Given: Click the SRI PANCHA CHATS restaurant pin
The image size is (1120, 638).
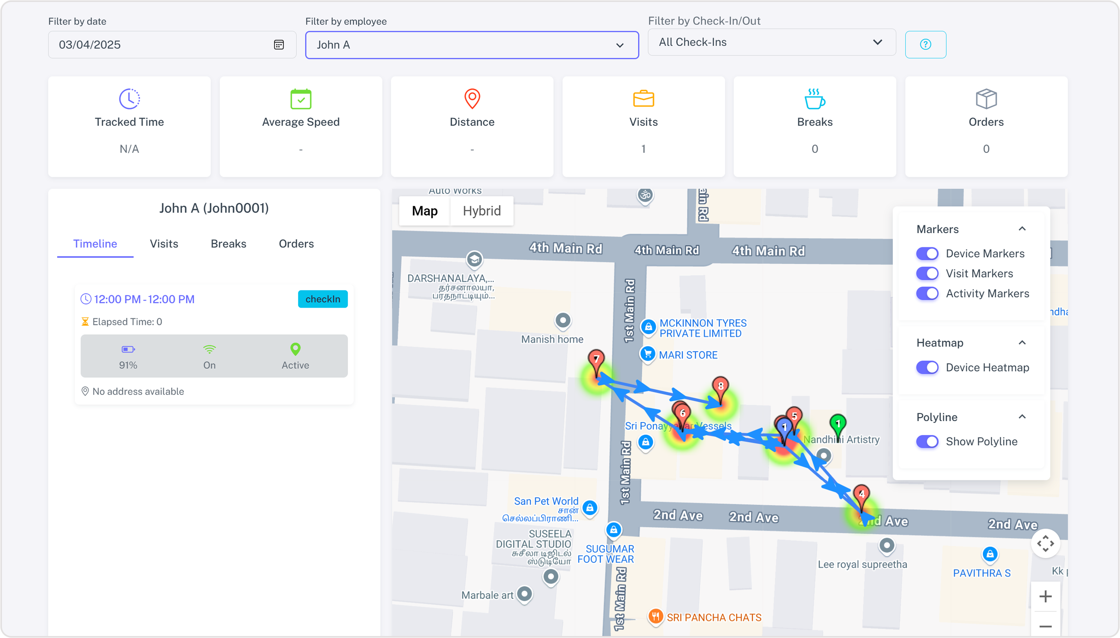Looking at the screenshot, I should coord(655,617).
